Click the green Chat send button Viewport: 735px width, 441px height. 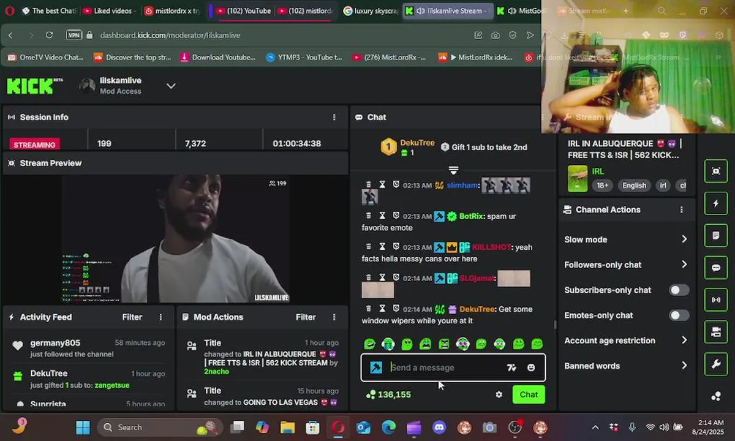point(529,394)
